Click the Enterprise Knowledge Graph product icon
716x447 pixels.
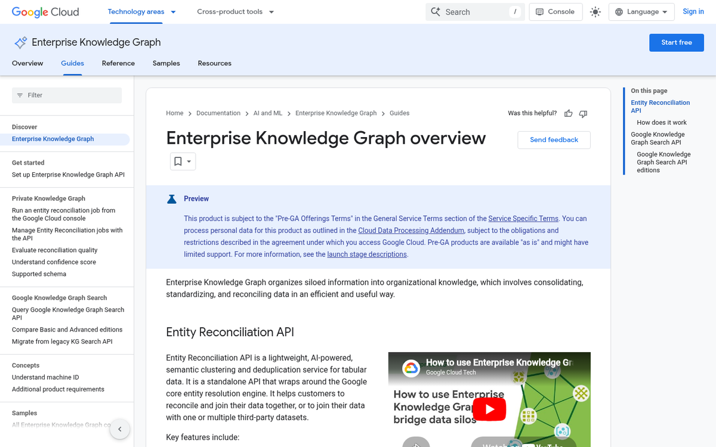click(20, 42)
